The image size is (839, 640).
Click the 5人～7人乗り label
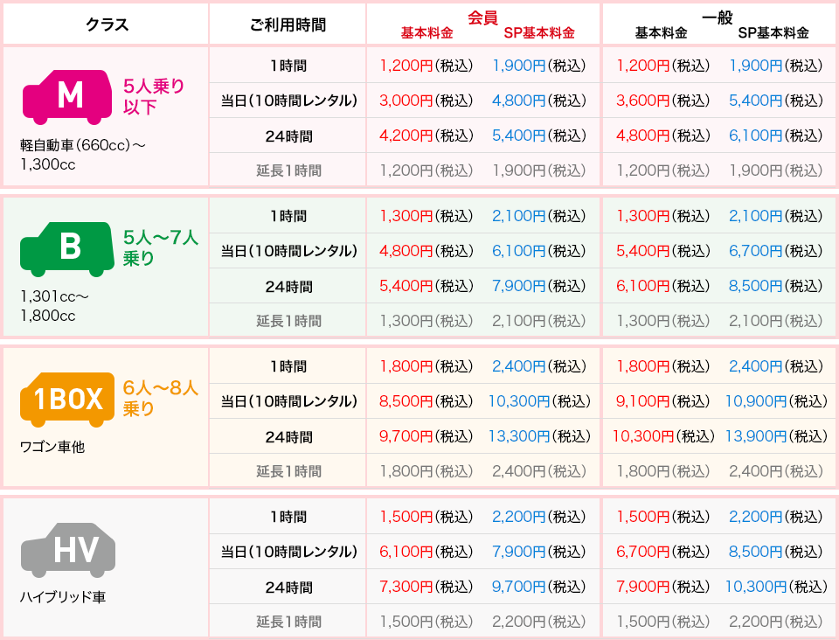[161, 247]
